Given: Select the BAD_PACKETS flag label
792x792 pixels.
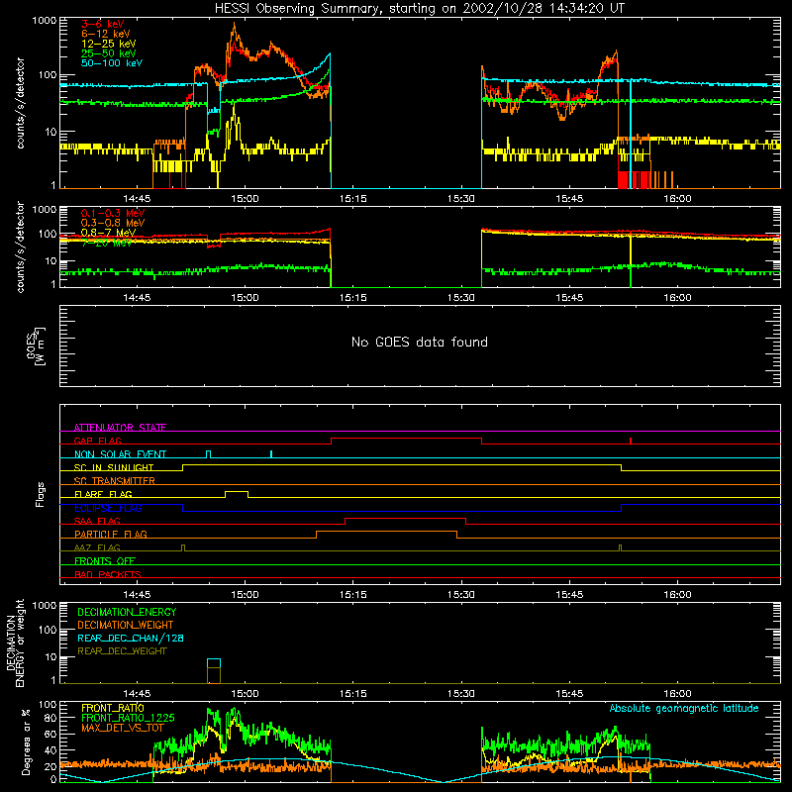Looking at the screenshot, I should 108,574.
